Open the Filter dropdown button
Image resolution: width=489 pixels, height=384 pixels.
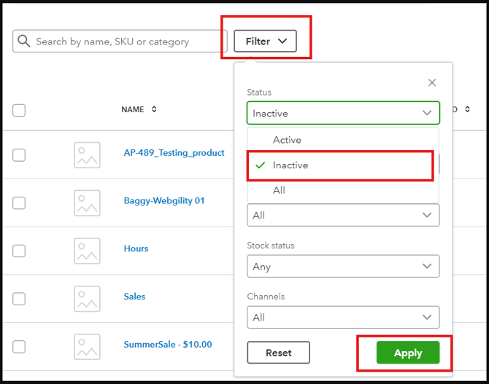pos(265,42)
